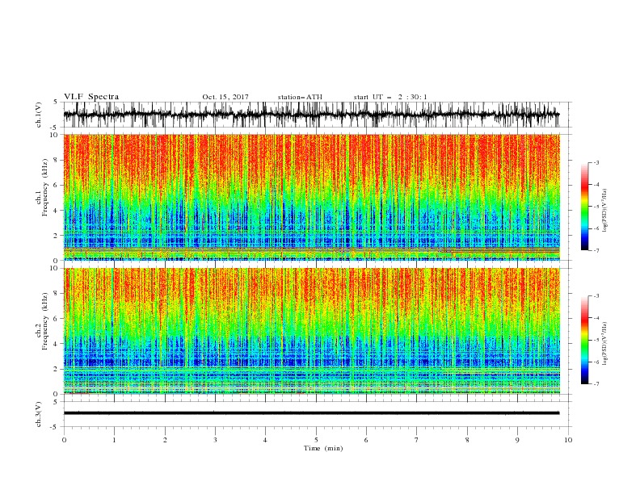Click the 'station=ATH' label
The width and height of the screenshot is (640, 494).
[x=300, y=97]
